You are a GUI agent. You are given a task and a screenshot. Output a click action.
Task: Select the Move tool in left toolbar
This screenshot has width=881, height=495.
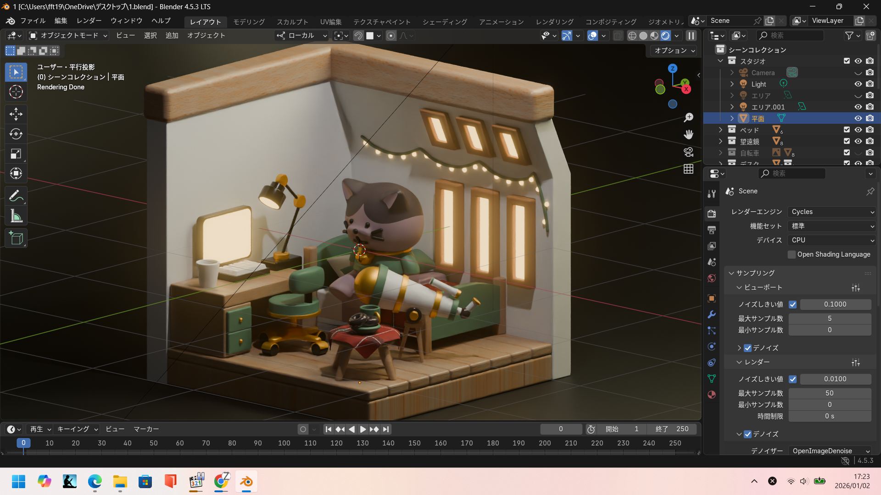point(16,114)
